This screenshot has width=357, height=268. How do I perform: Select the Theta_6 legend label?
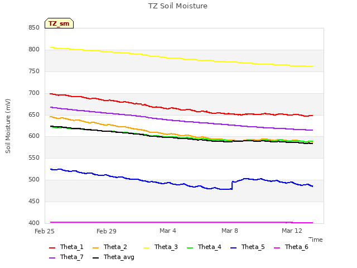[296, 247]
